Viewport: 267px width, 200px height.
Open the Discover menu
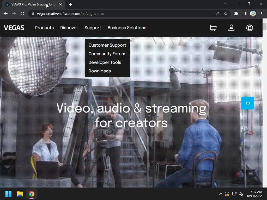pos(69,28)
